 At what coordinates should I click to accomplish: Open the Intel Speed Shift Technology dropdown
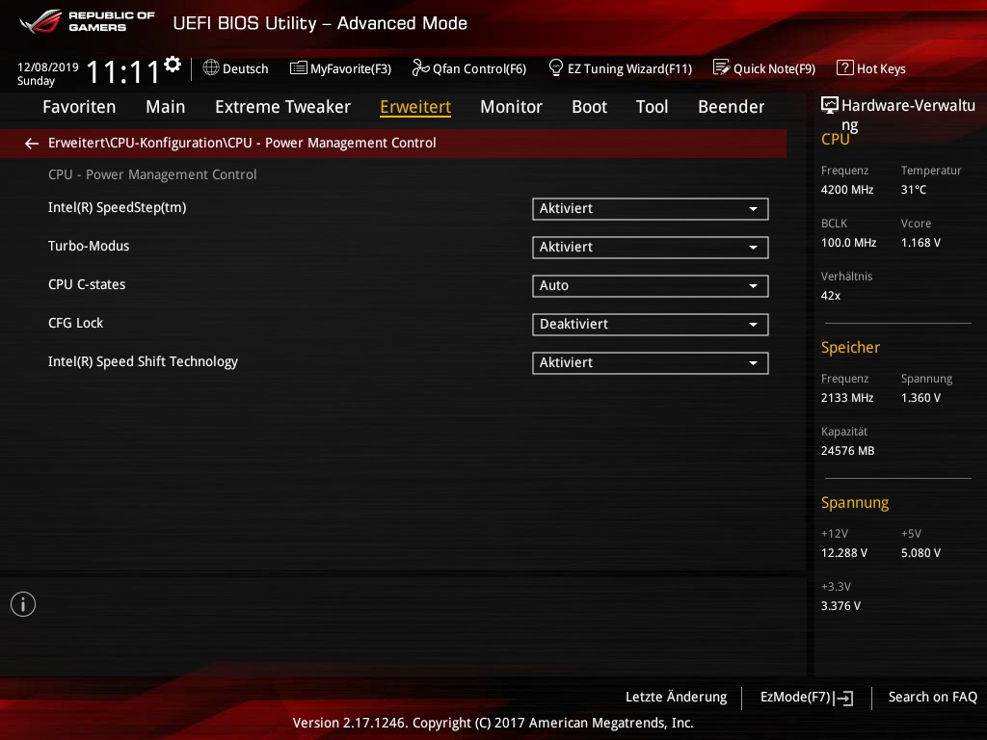pyautogui.click(x=651, y=362)
